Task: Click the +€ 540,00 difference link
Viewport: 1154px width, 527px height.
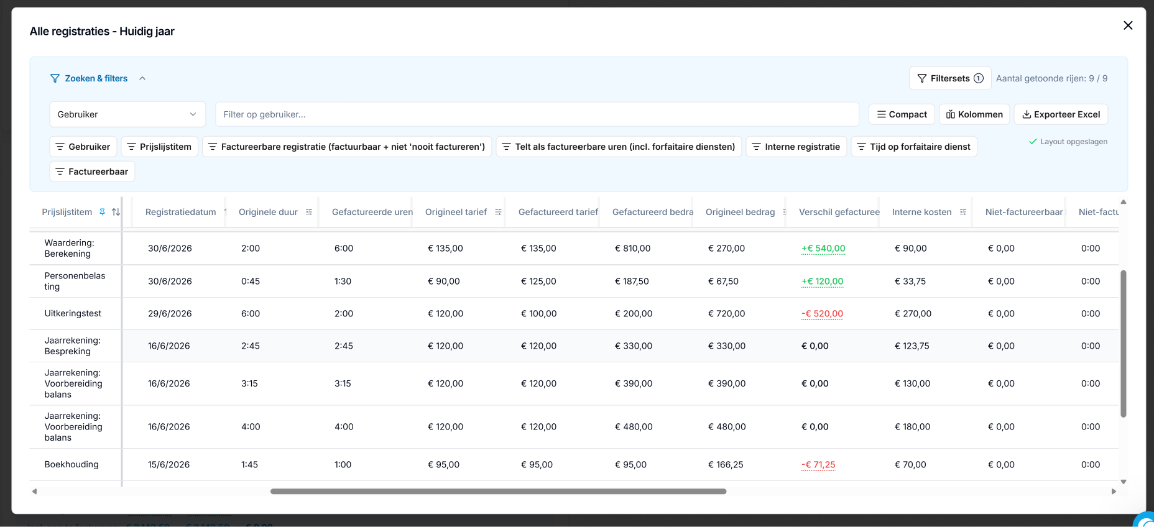Action: (823, 248)
